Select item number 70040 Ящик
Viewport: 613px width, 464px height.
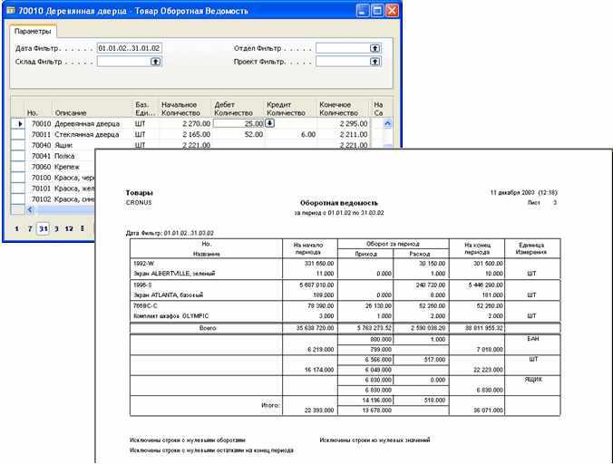(41, 145)
